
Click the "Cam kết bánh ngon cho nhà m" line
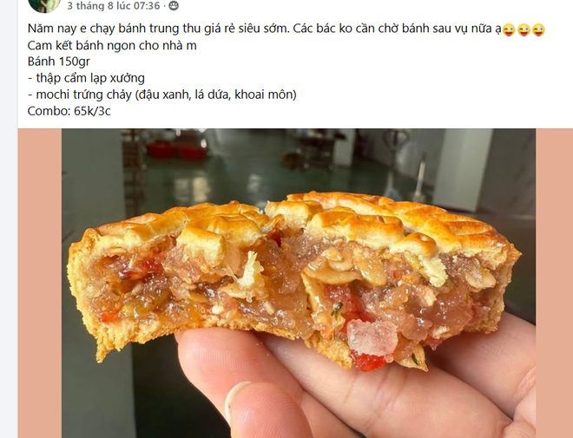112,45
